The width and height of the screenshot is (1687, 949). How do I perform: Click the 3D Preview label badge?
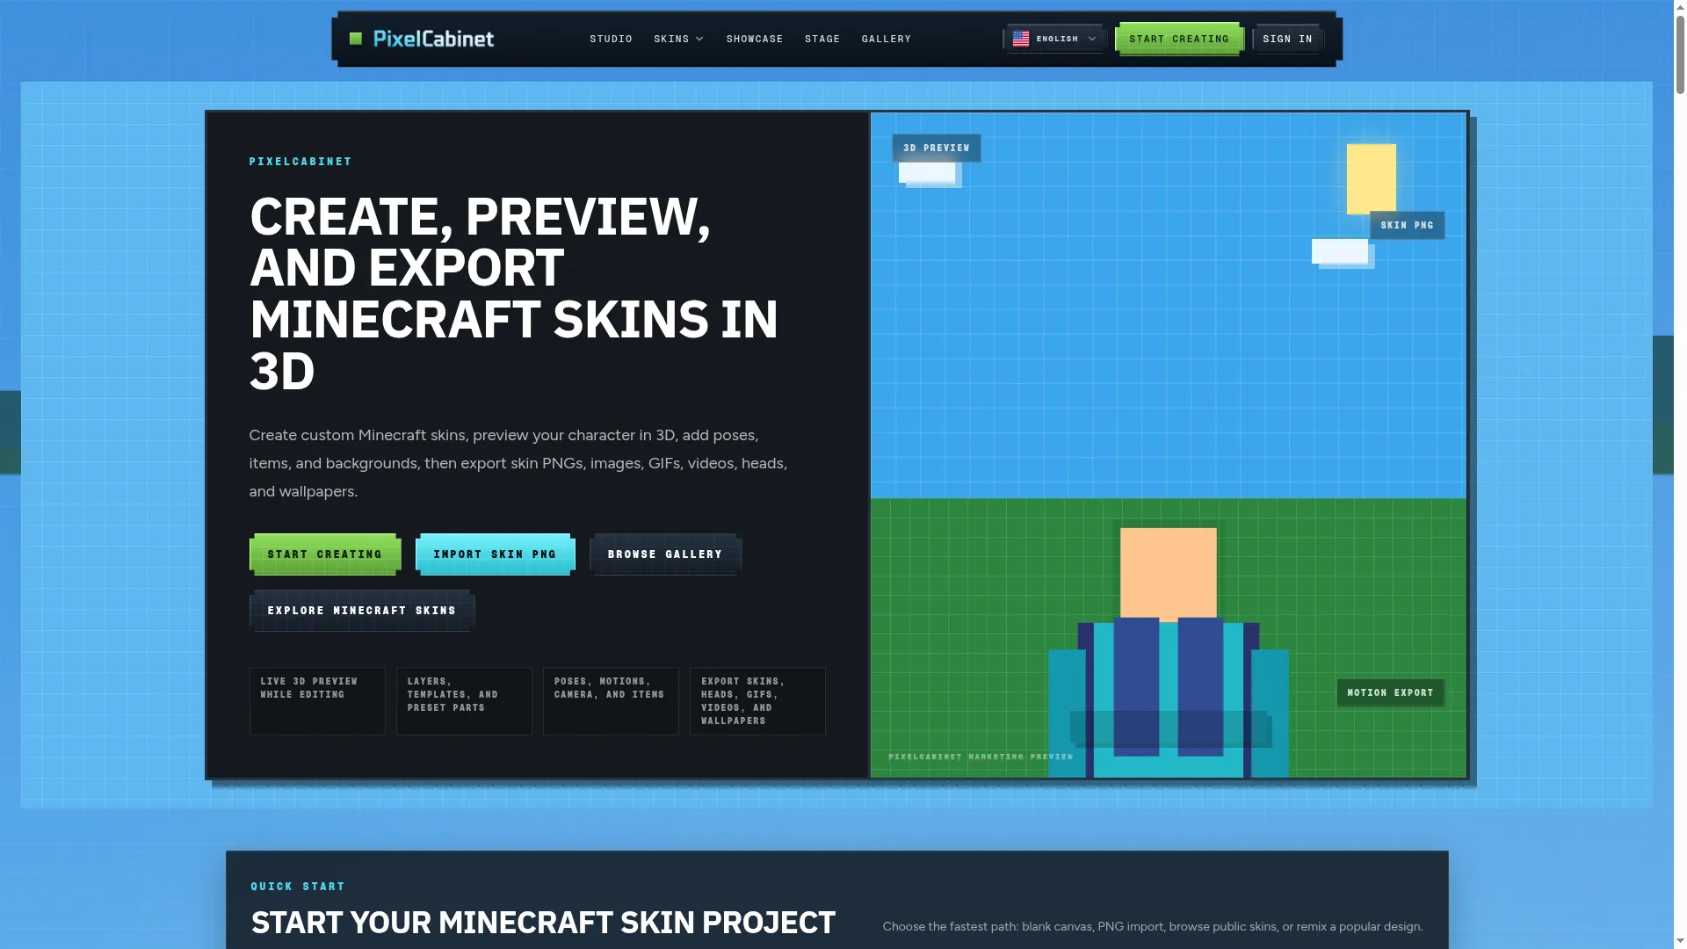[937, 149]
